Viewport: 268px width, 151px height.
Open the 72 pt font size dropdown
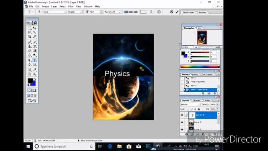point(101,12)
